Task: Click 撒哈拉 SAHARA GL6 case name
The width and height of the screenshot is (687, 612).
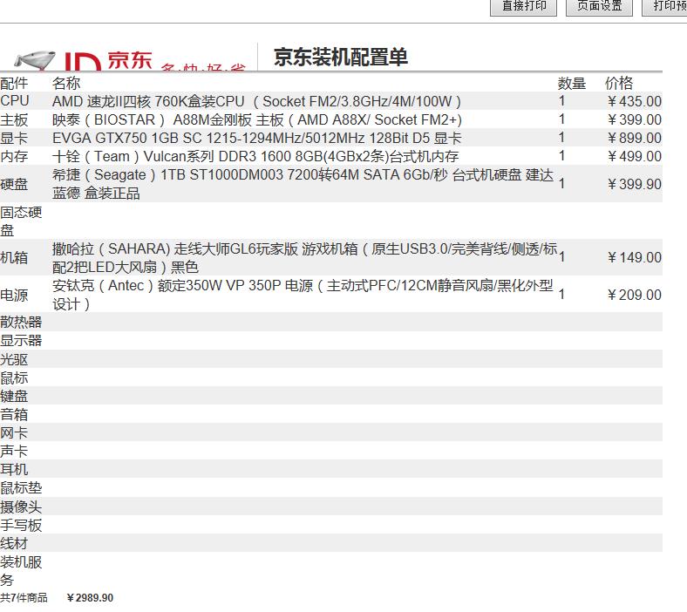Action: [x=304, y=257]
